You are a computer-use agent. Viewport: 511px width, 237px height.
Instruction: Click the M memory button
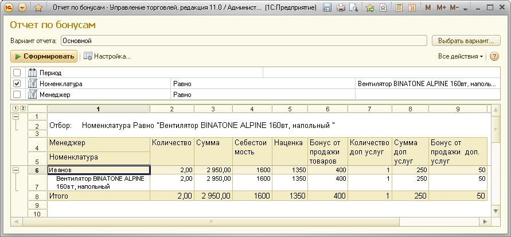tap(428, 8)
